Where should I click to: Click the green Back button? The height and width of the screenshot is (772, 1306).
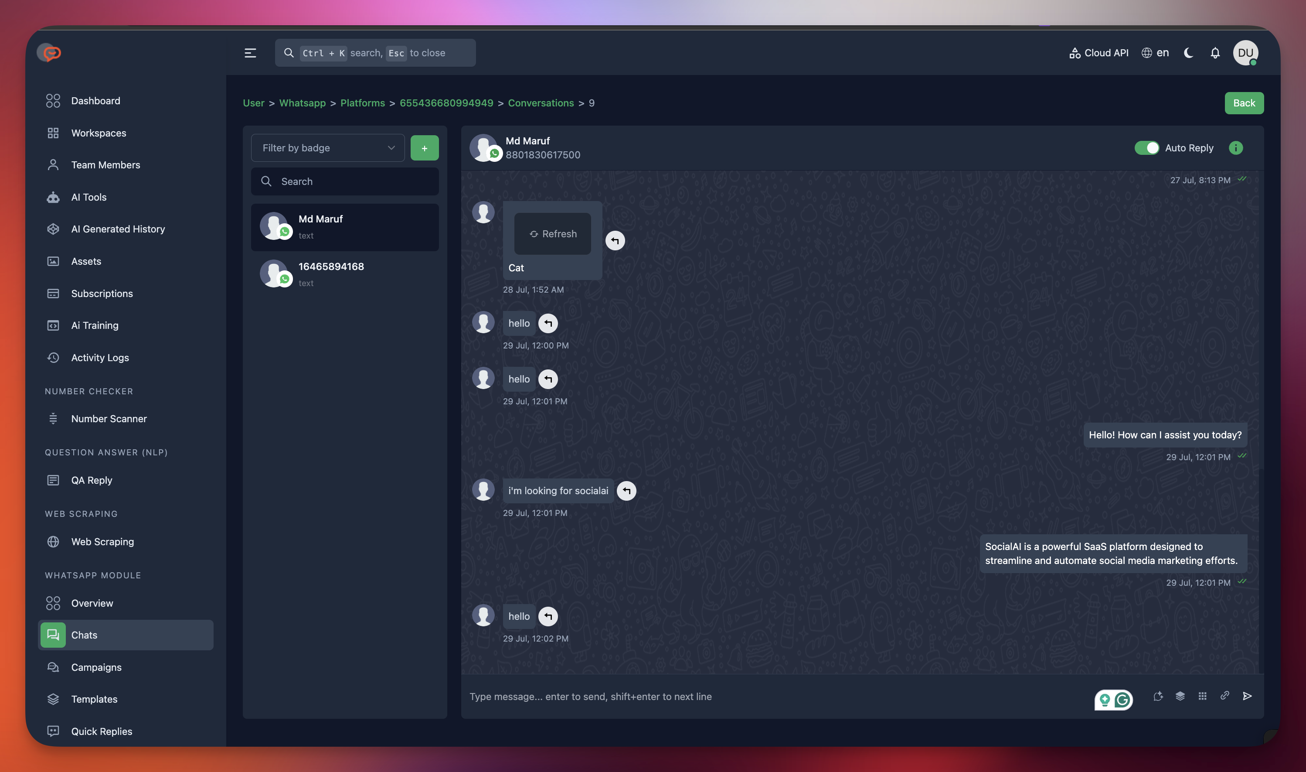1244,103
